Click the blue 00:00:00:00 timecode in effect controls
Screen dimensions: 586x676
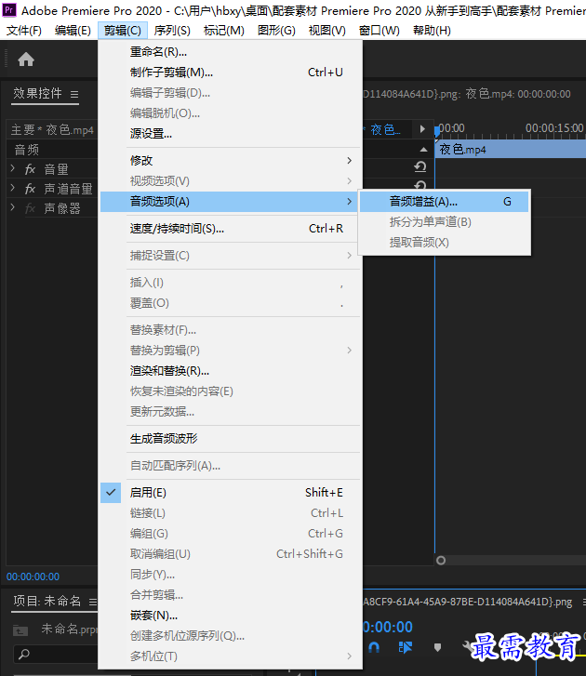pyautogui.click(x=33, y=577)
